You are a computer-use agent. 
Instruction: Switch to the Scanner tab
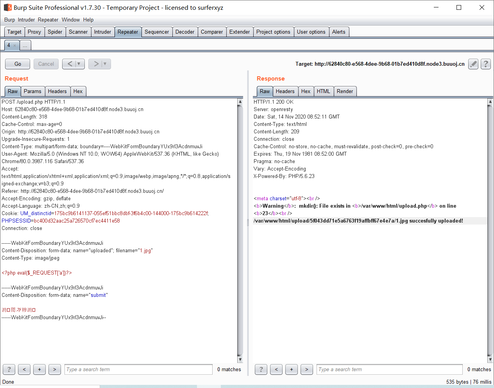click(x=78, y=32)
